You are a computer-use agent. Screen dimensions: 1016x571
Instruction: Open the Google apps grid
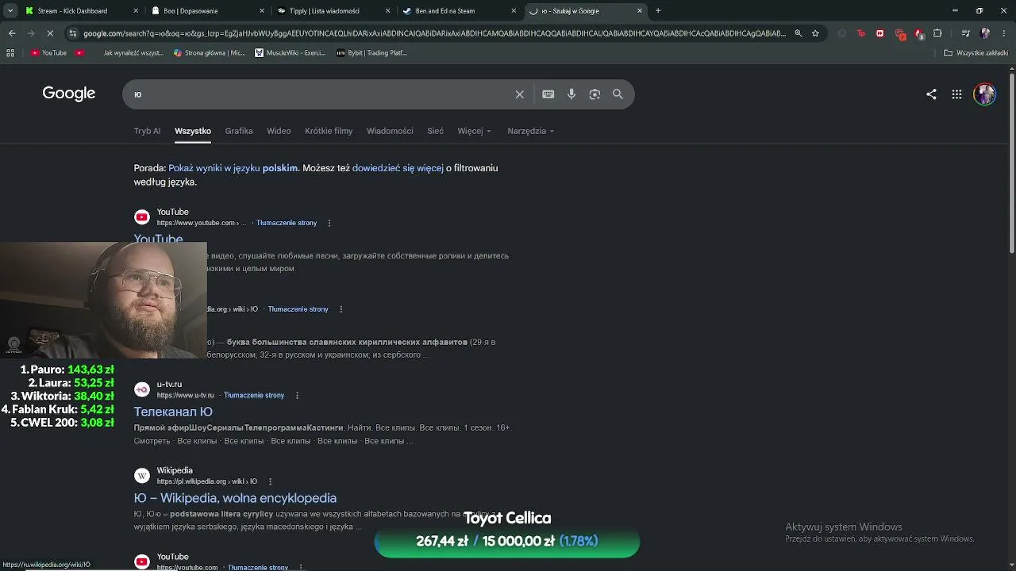956,94
